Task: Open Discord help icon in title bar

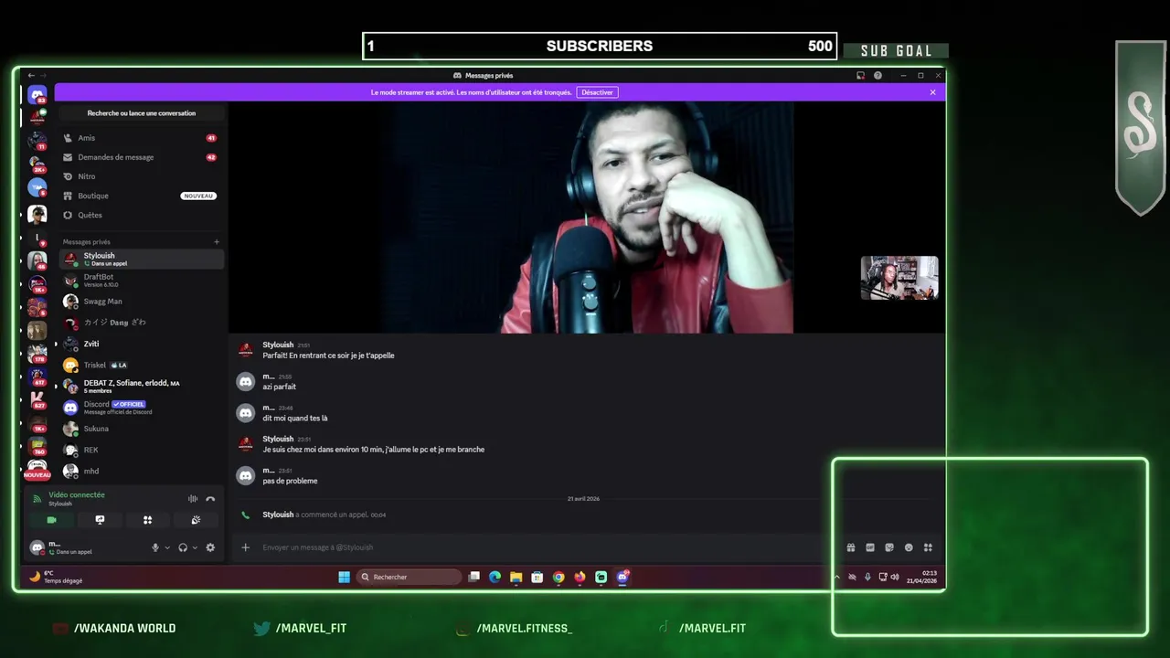Action: (x=877, y=76)
